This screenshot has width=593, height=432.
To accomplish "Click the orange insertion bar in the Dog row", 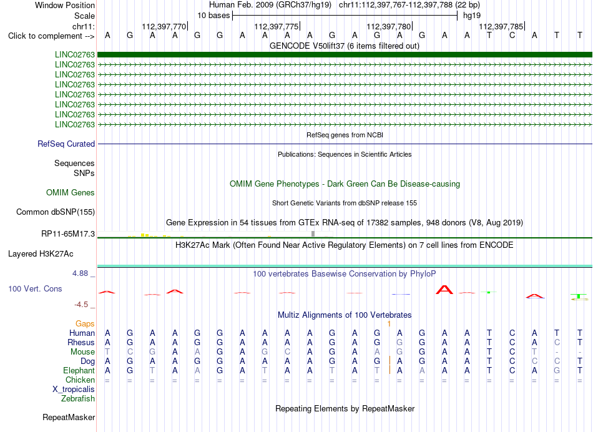I will tap(390, 360).
